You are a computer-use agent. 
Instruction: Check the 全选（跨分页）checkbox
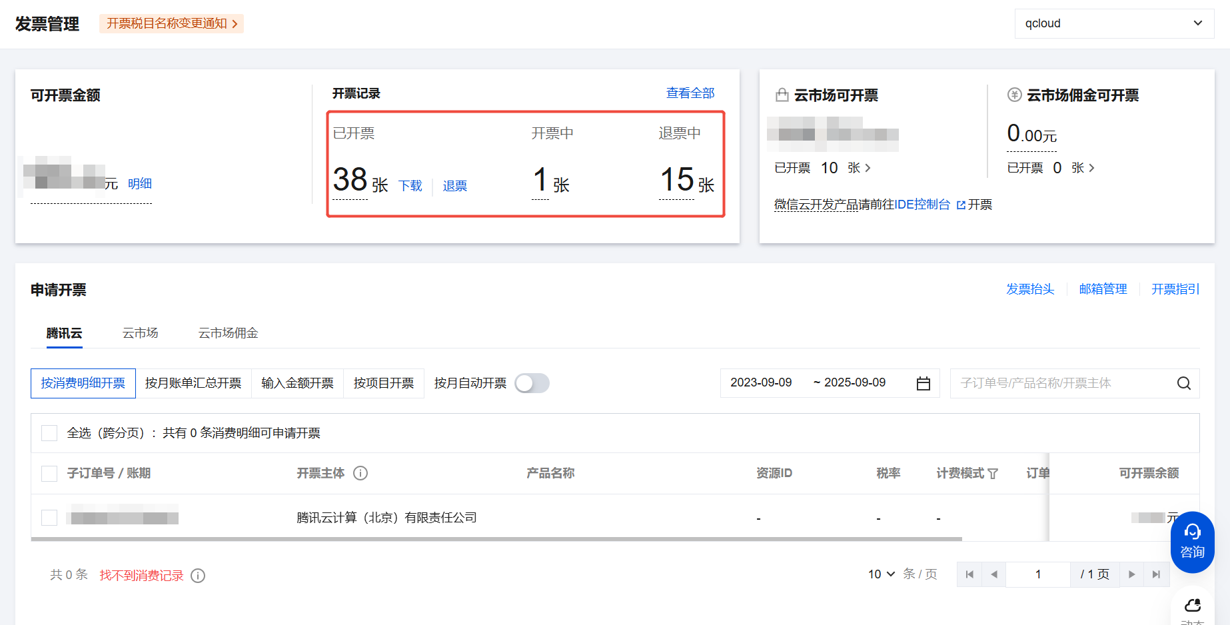49,433
